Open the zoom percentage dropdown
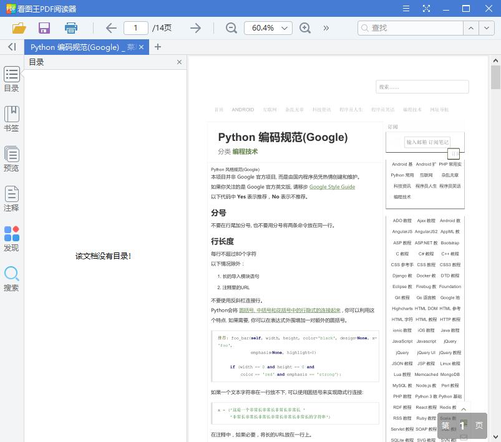Viewport: 501px width, 442px height. click(x=268, y=28)
